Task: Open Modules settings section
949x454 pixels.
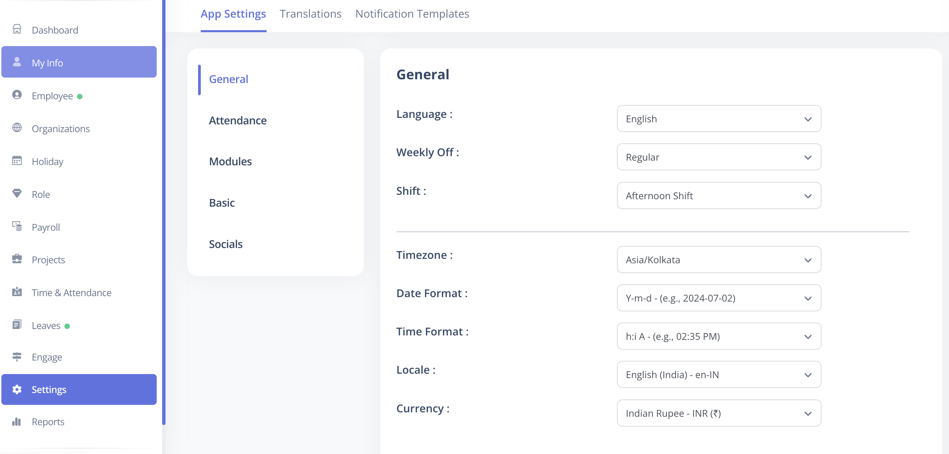Action: pyautogui.click(x=230, y=162)
